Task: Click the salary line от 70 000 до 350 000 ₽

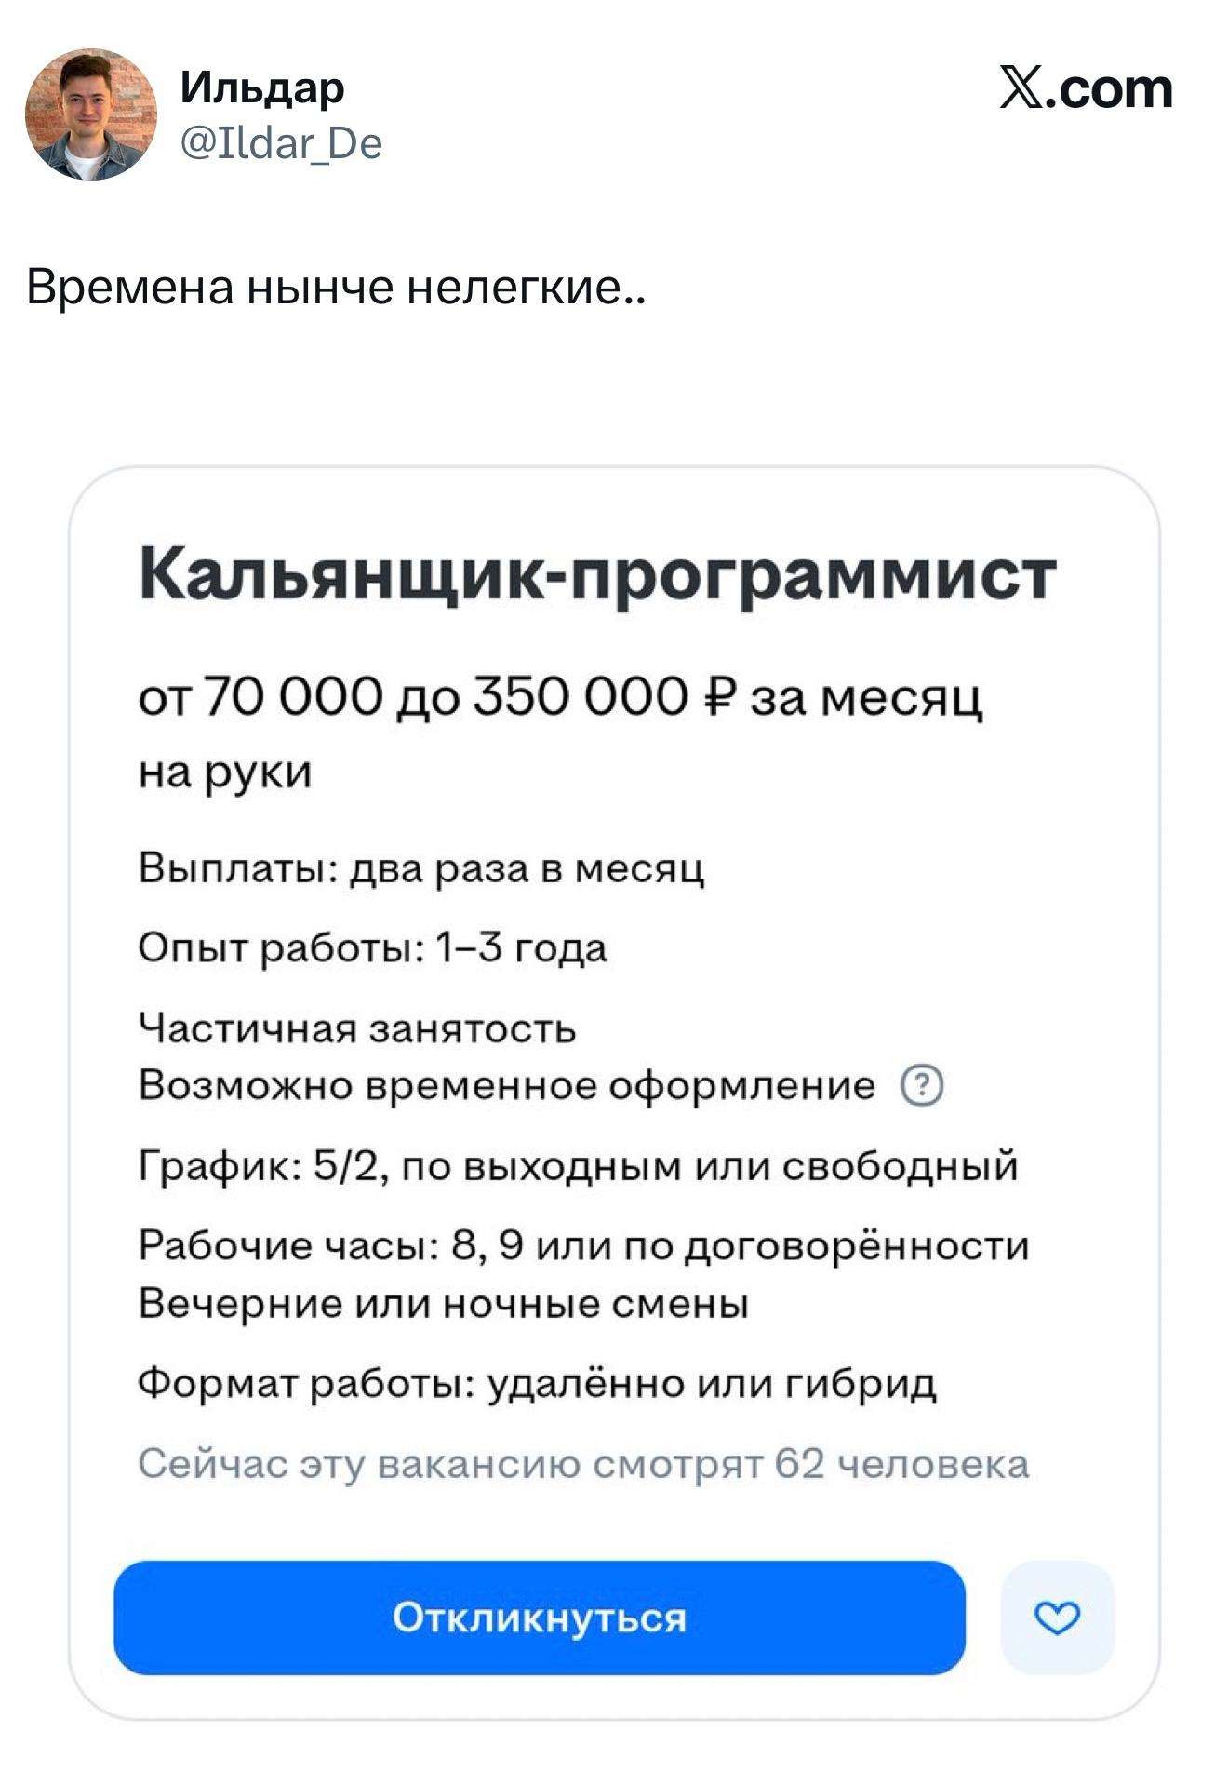Action: click(560, 698)
